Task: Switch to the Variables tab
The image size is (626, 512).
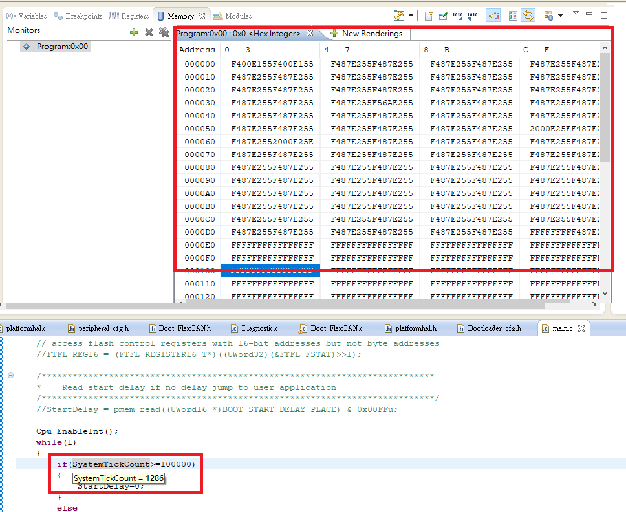Action: pos(27,16)
